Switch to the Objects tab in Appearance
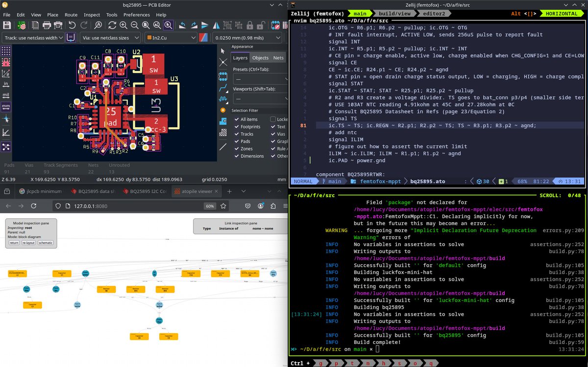This screenshot has height=367, width=588. tap(260, 58)
